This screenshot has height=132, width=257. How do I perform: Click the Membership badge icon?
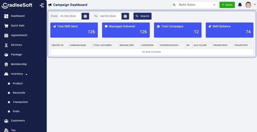pos(6,64)
